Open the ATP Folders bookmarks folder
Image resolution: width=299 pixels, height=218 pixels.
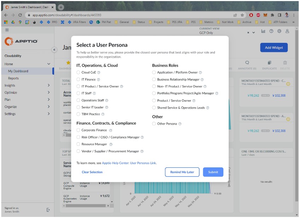pyautogui.click(x=278, y=22)
